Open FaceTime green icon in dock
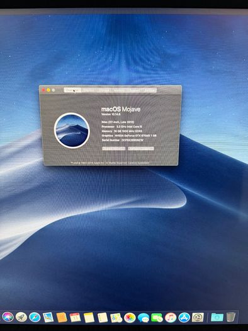The width and height of the screenshot is (248, 331). tap(157, 318)
